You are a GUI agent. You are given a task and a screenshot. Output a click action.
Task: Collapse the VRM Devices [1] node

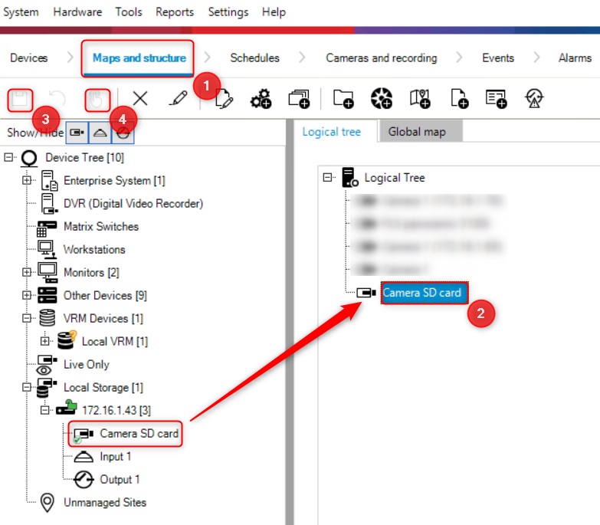27,318
